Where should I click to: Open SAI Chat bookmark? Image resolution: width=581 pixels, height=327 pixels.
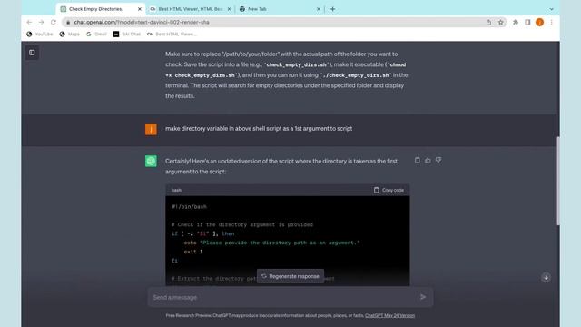pos(127,35)
